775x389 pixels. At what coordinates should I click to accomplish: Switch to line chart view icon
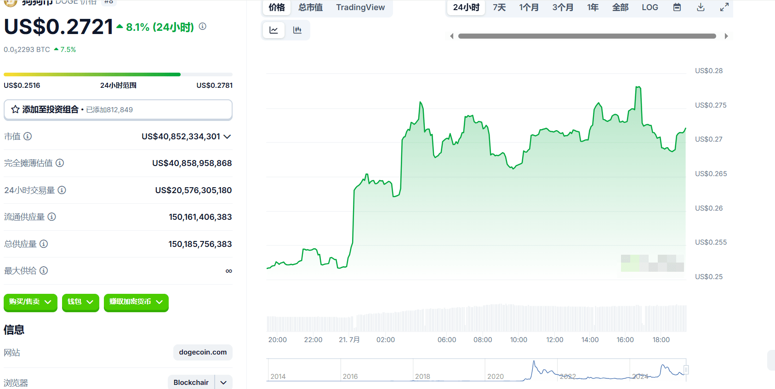(x=274, y=30)
